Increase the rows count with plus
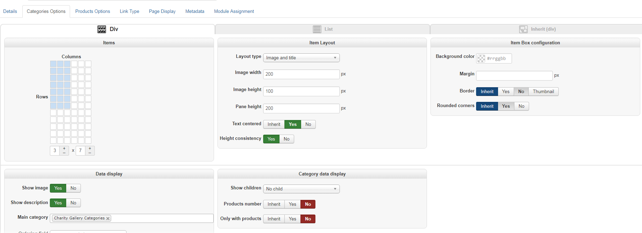The width and height of the screenshot is (642, 233). 90,149
